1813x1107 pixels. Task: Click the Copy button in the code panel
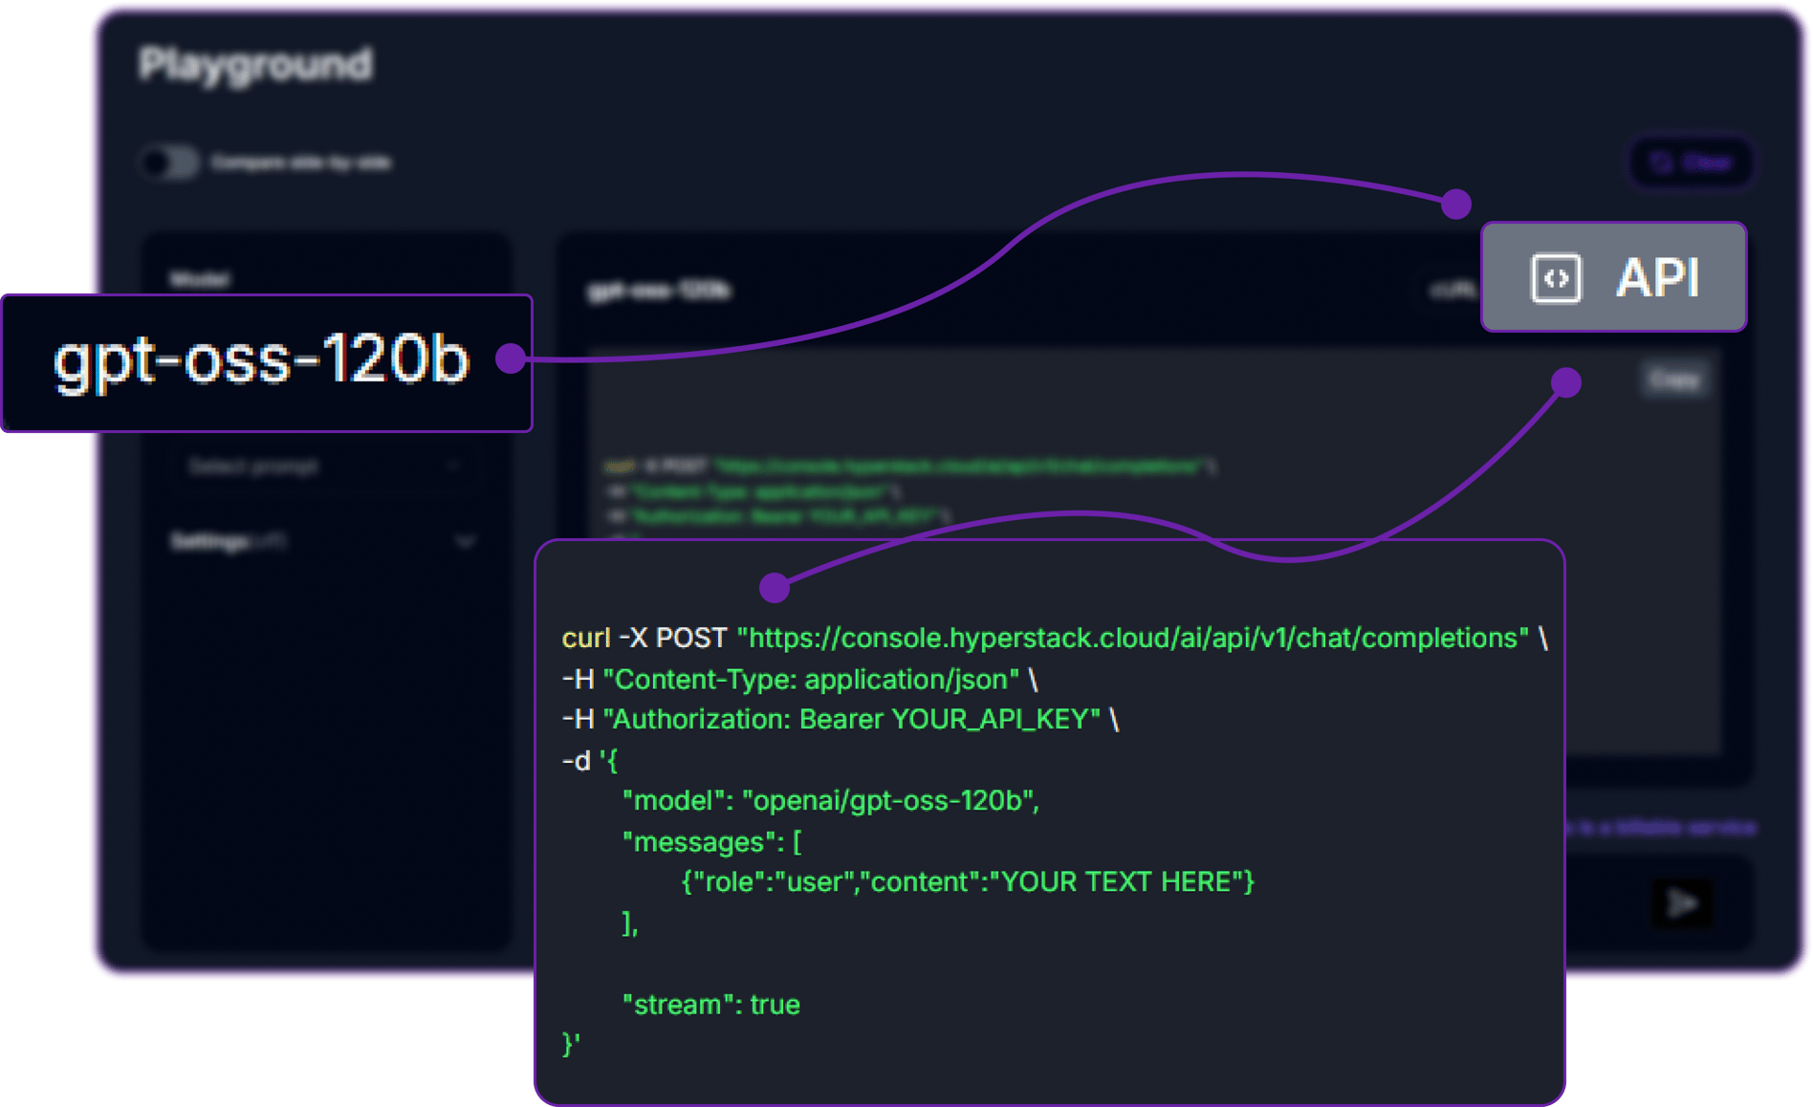tap(1674, 380)
